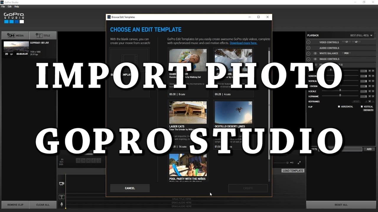Click the H.Scale slider handle
This screenshot has width=378, height=212.
pyautogui.click(x=340, y=90)
